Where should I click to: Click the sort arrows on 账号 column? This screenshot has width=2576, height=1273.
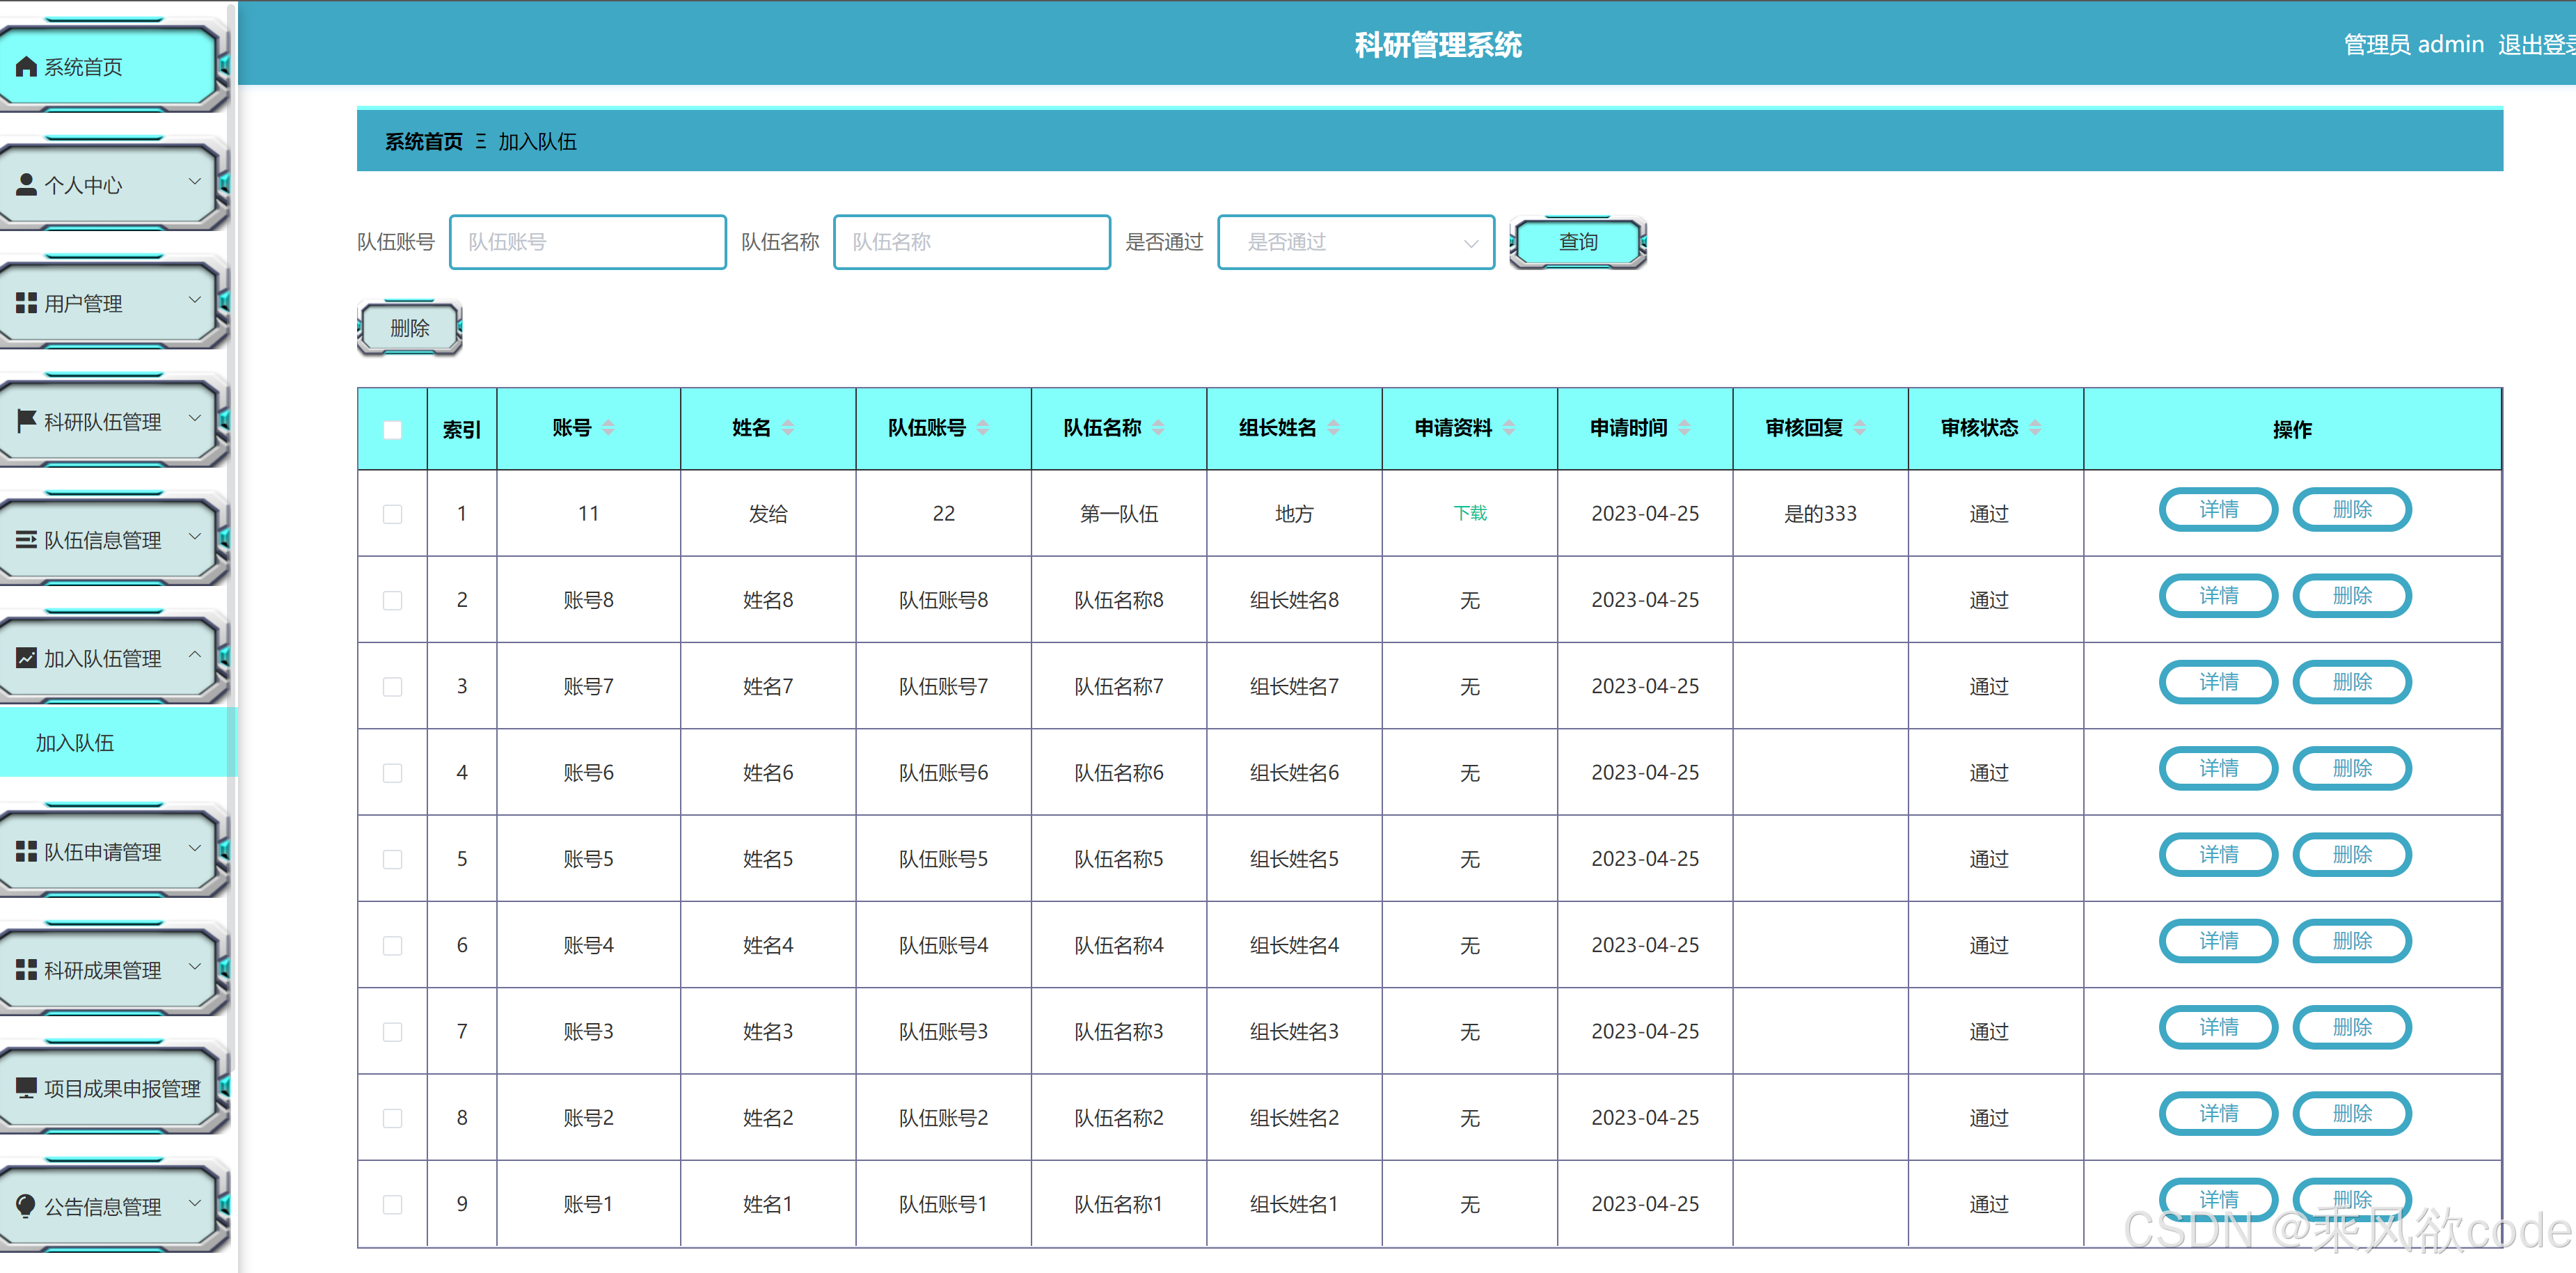point(608,428)
